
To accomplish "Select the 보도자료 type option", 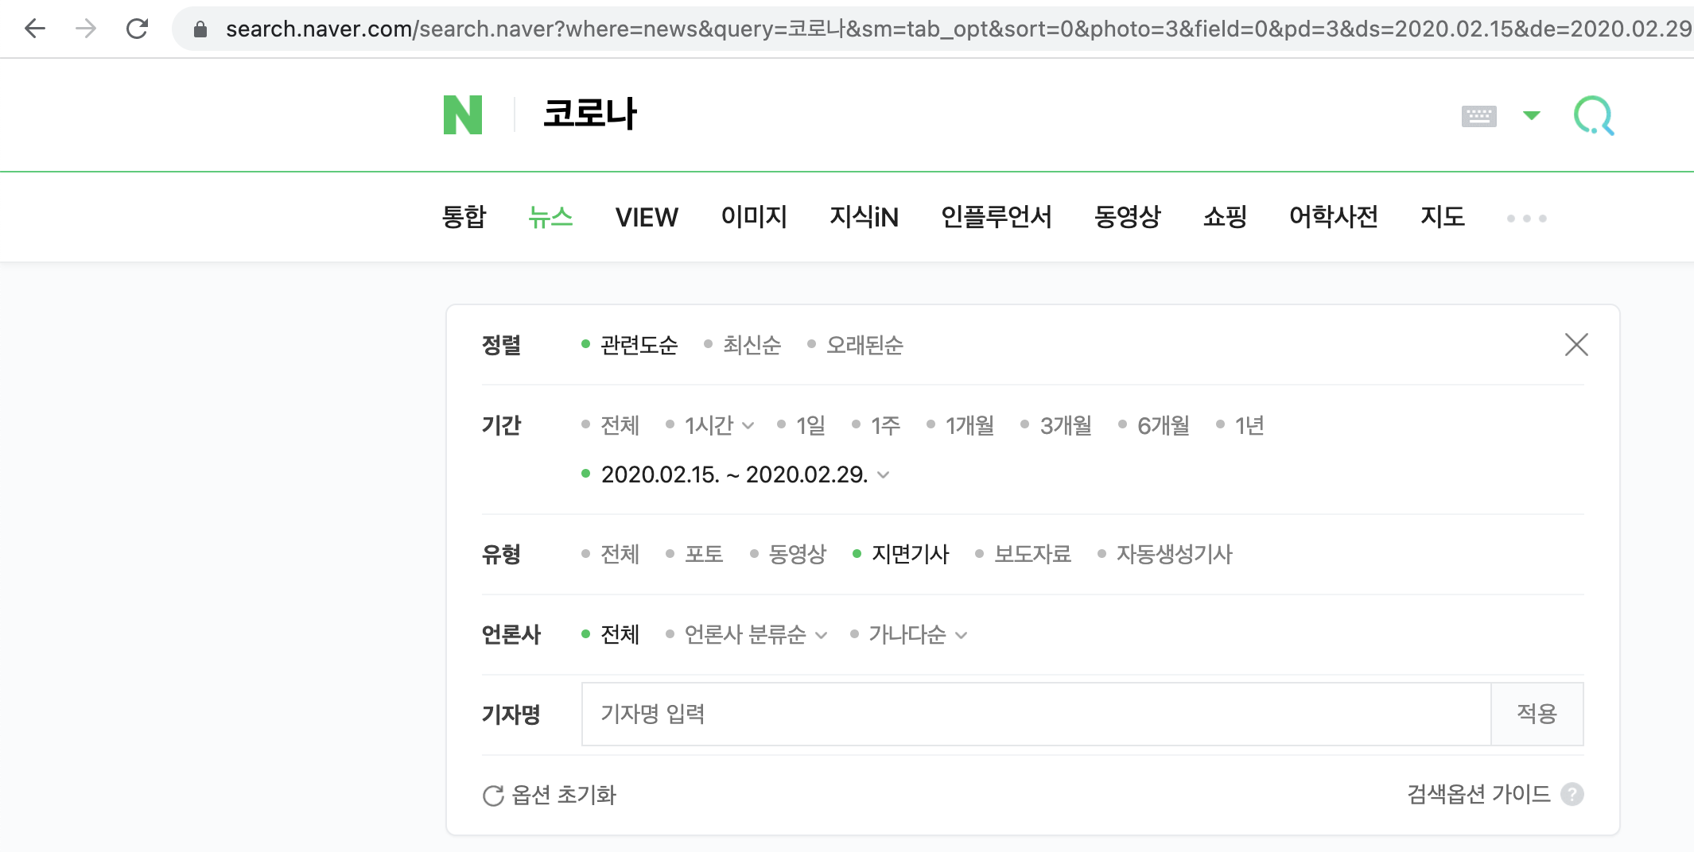I will pos(1032,554).
